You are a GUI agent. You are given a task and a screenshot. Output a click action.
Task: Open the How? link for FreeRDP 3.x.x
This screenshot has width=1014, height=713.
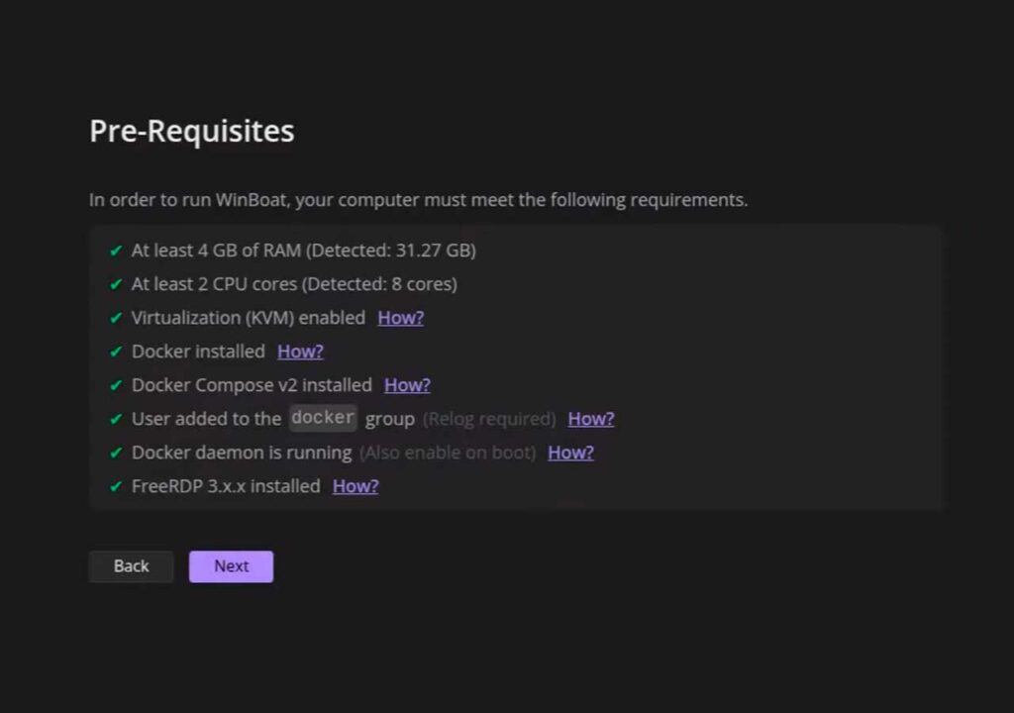tap(355, 486)
